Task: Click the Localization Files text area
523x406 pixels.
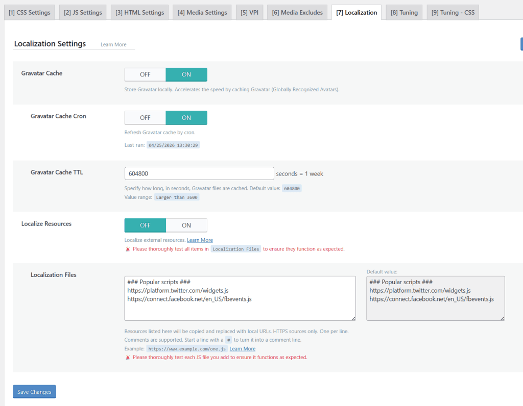Action: (240, 298)
